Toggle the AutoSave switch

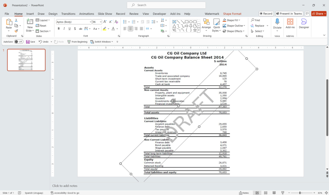tap(19, 41)
